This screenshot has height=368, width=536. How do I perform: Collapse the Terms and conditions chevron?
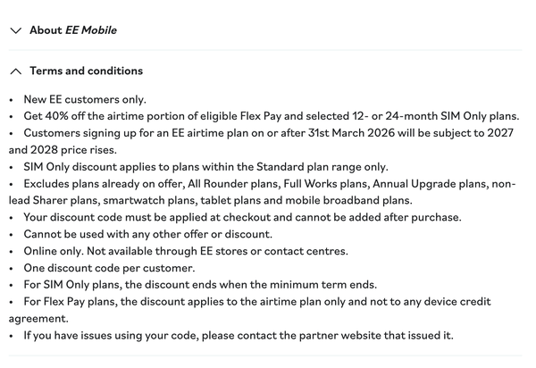pyautogui.click(x=16, y=71)
